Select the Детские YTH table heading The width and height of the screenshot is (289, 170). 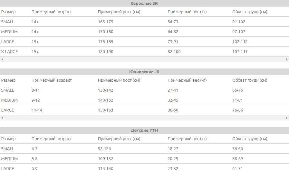144,130
